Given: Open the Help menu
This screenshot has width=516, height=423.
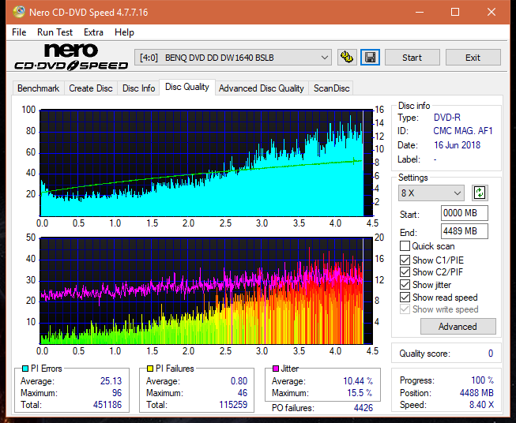Looking at the screenshot, I should tap(124, 32).
